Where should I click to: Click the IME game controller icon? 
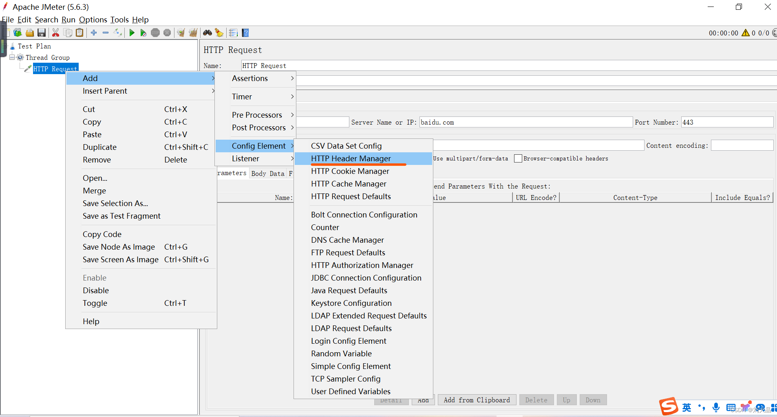pos(760,407)
